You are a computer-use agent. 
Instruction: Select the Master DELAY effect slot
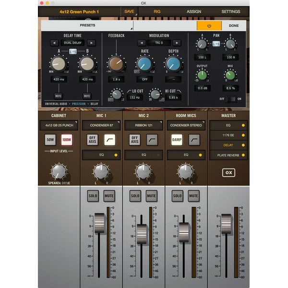pos(228,145)
